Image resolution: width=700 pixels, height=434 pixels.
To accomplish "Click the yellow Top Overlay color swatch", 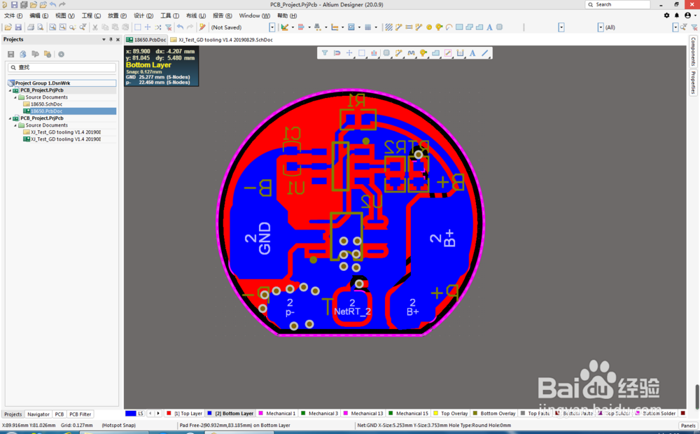I will pyautogui.click(x=435, y=414).
